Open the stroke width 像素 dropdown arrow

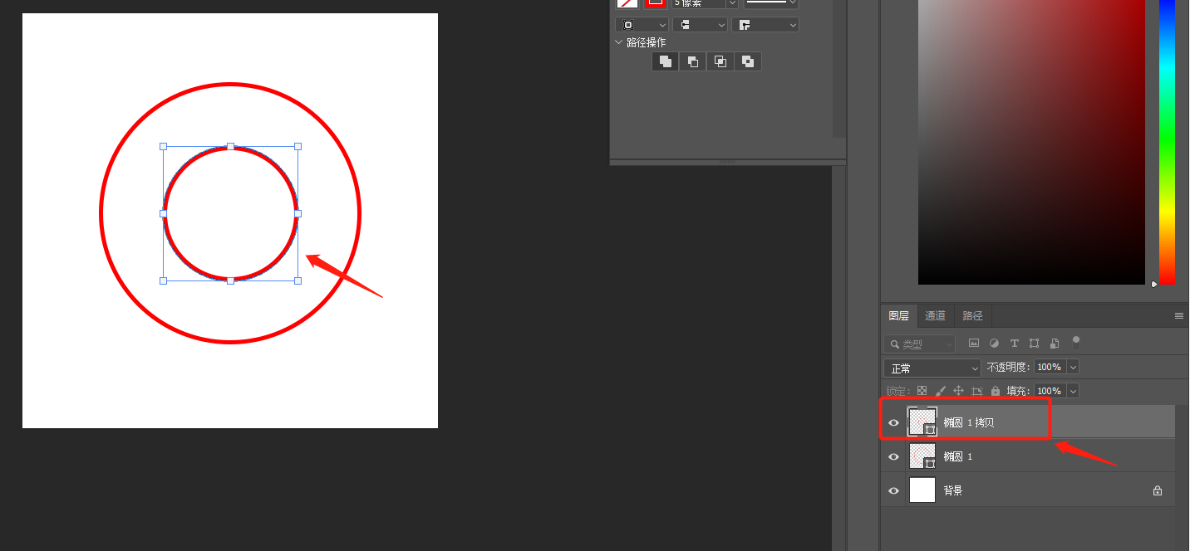coord(731,3)
